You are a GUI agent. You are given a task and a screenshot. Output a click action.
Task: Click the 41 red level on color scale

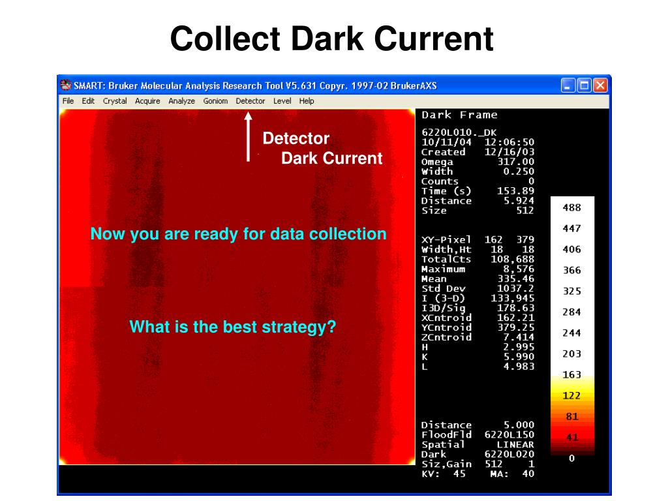pyautogui.click(x=572, y=437)
